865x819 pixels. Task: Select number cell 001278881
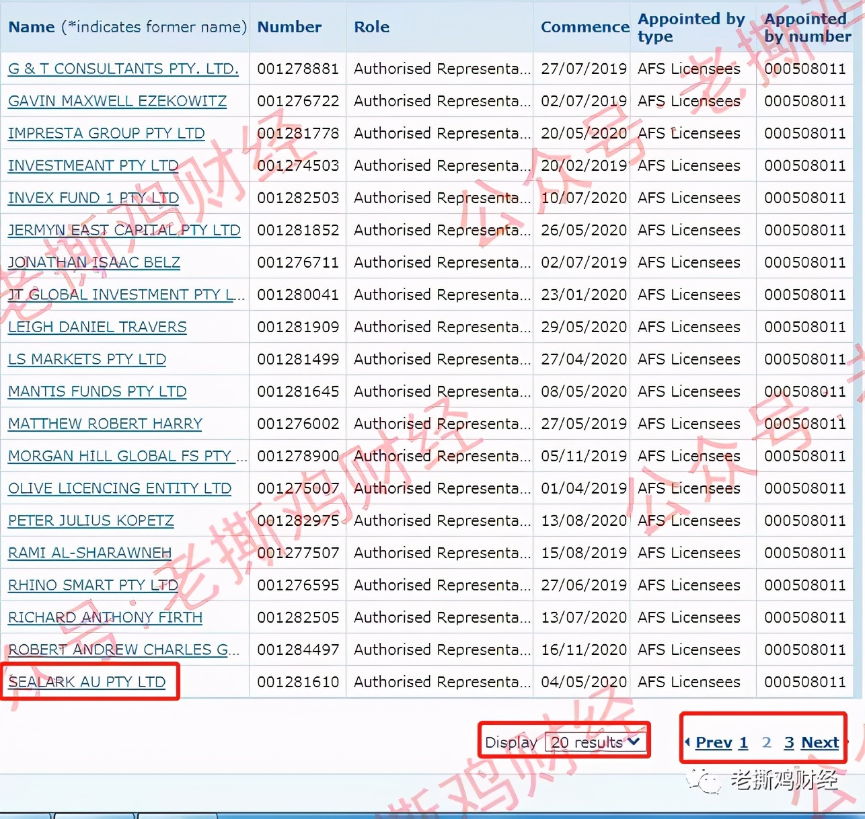[298, 69]
